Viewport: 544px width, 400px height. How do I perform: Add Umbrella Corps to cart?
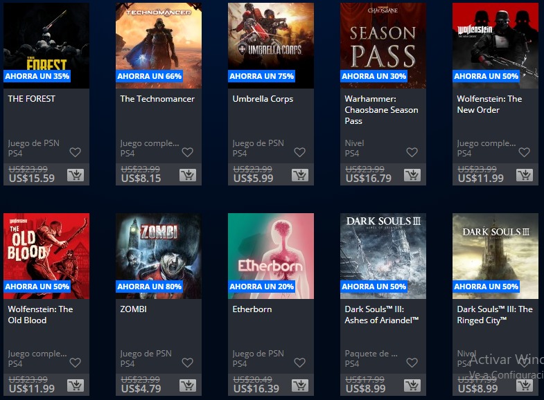click(300, 175)
